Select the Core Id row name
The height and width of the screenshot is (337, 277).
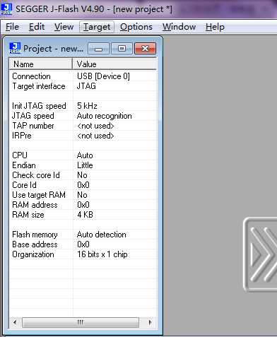24,185
